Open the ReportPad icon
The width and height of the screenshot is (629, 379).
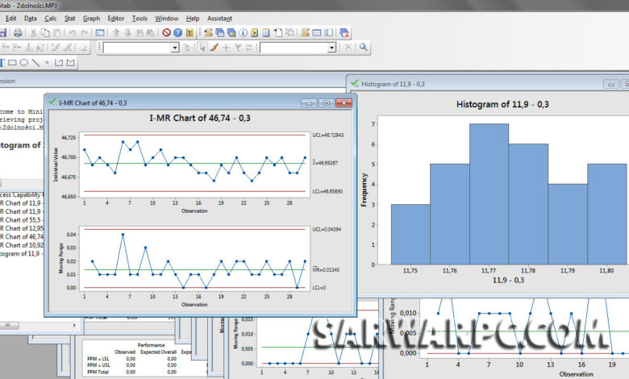click(x=266, y=33)
